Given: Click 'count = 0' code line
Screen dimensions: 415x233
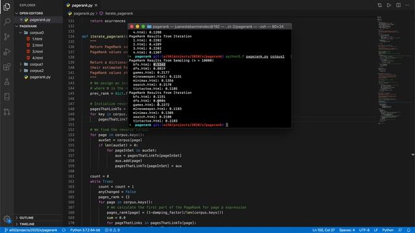Looking at the screenshot, I should [99, 176].
